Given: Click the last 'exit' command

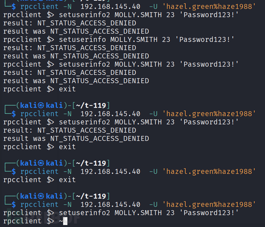Looking at the screenshot, I should click(x=67, y=180).
